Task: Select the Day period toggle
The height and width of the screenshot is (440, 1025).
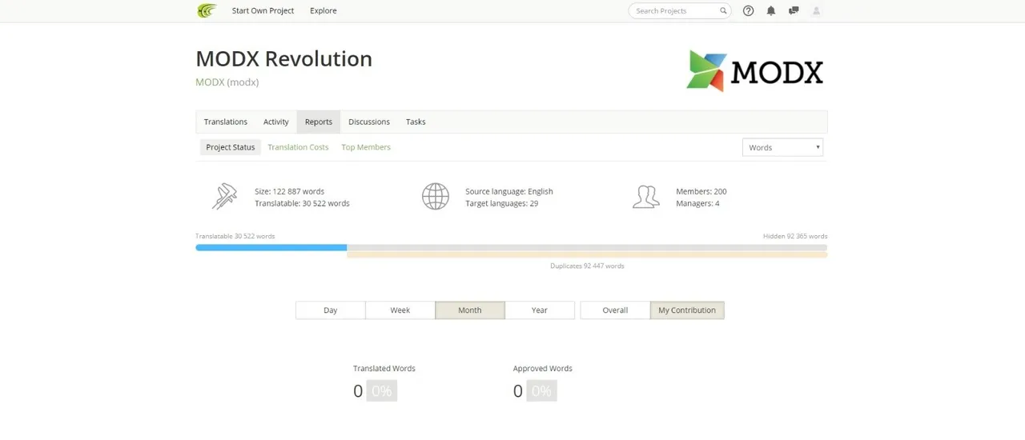Action: pyautogui.click(x=331, y=310)
